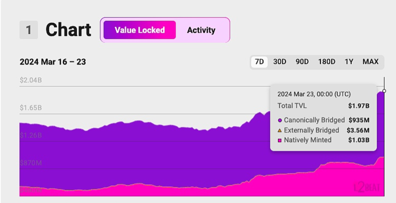
Task: Click the 2024 Mar 16 – 23 date range
Action: click(x=53, y=62)
